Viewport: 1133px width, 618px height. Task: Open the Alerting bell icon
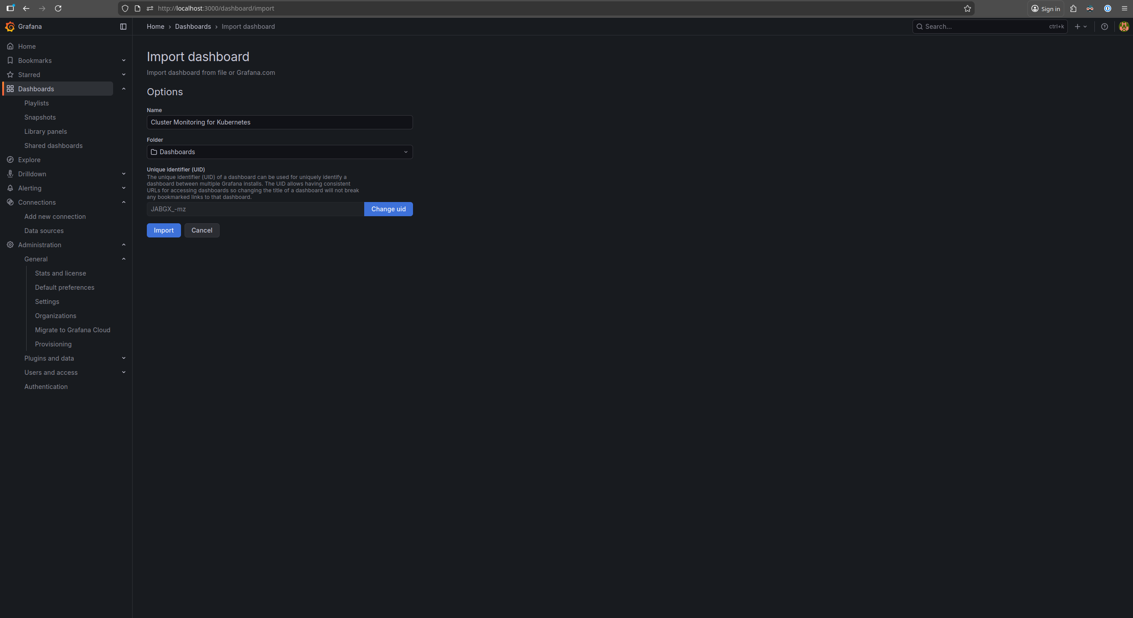click(11, 188)
